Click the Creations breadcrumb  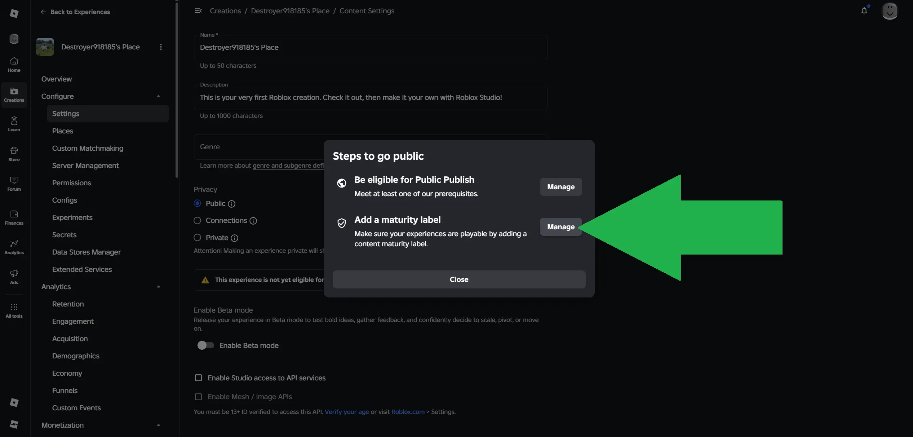pyautogui.click(x=225, y=11)
